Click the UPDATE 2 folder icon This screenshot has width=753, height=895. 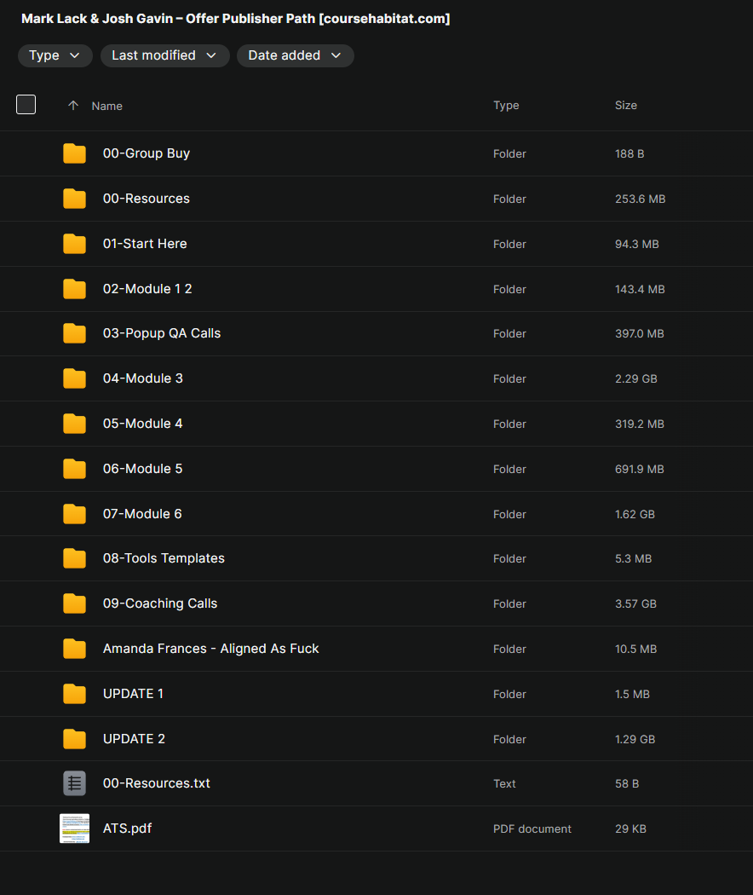[75, 739]
